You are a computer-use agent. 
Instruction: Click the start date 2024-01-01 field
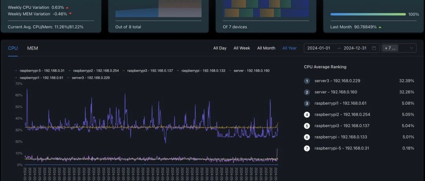[319, 48]
